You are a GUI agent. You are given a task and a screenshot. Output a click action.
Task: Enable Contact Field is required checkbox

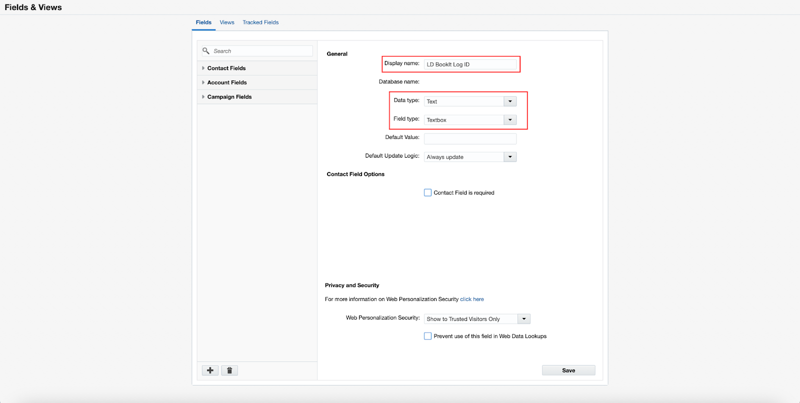click(428, 192)
